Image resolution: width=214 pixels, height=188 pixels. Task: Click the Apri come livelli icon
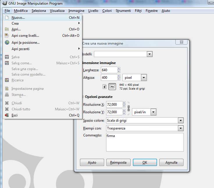click(x=7, y=35)
